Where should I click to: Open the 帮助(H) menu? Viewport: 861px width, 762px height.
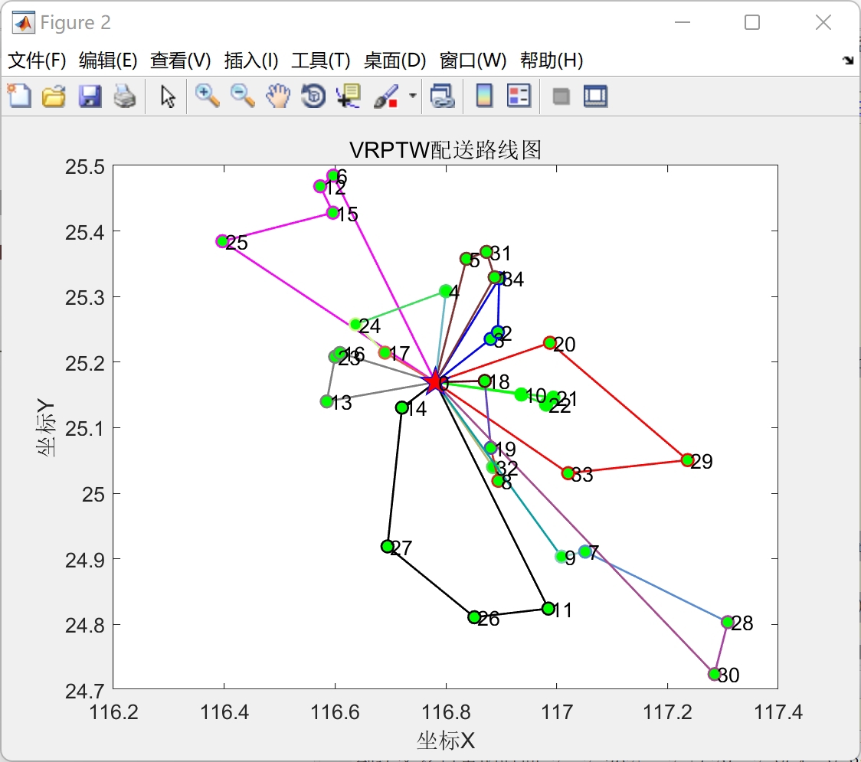click(x=552, y=61)
